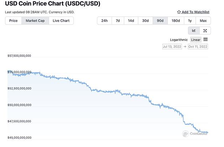Choose the 7d time range

118,21
